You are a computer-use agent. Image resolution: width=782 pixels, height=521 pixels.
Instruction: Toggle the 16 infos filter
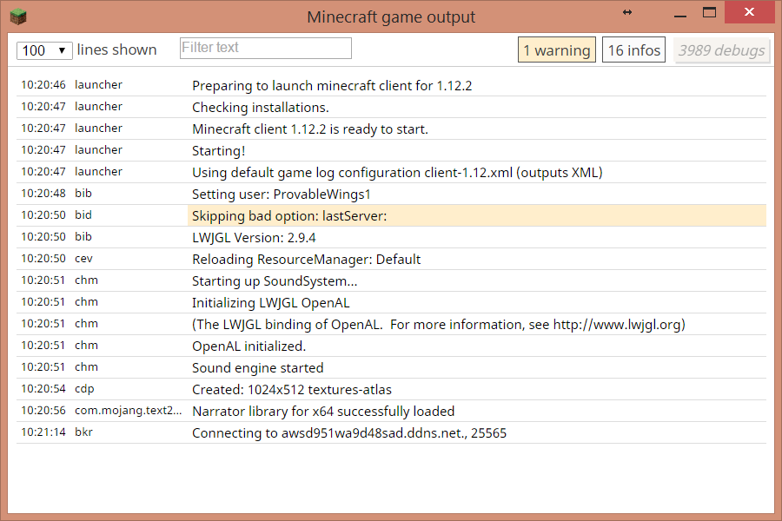click(x=634, y=50)
